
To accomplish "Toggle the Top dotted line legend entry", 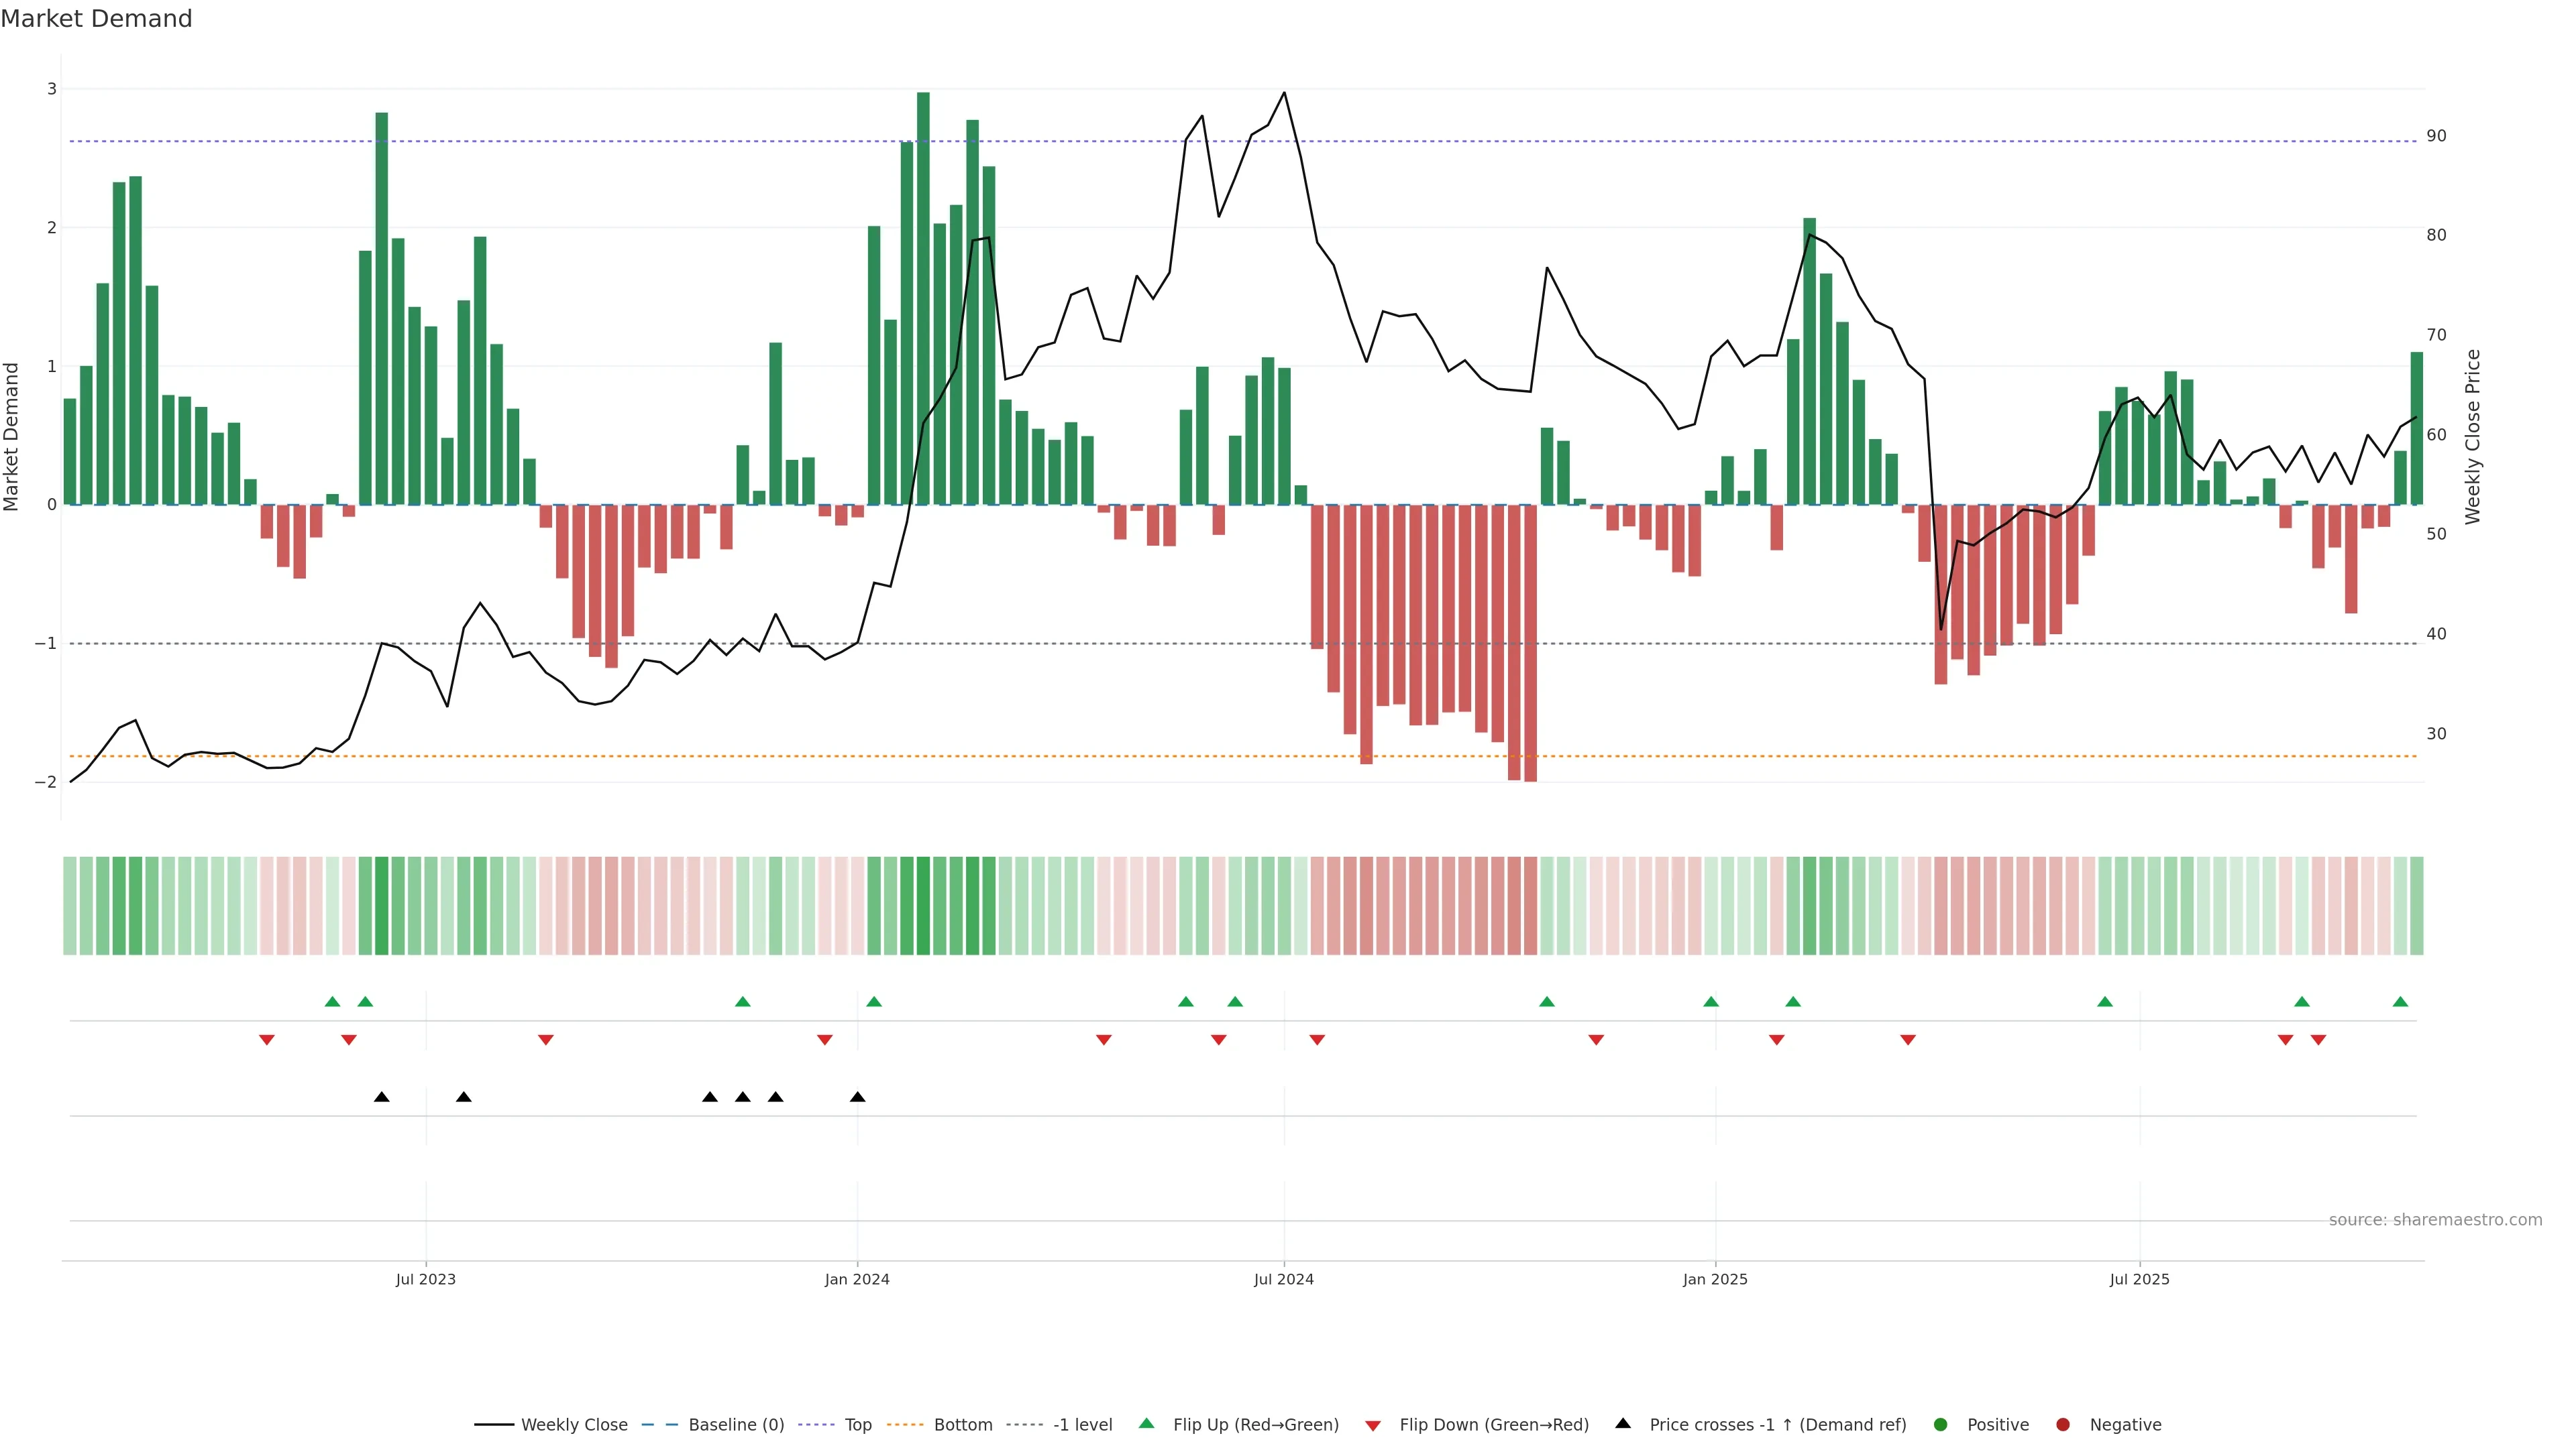I will coord(857,1424).
